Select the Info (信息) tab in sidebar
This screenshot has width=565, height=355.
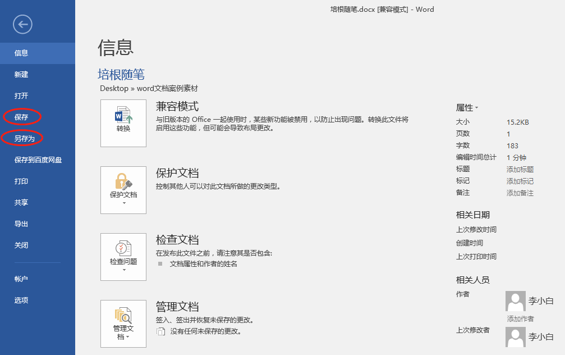pos(21,53)
